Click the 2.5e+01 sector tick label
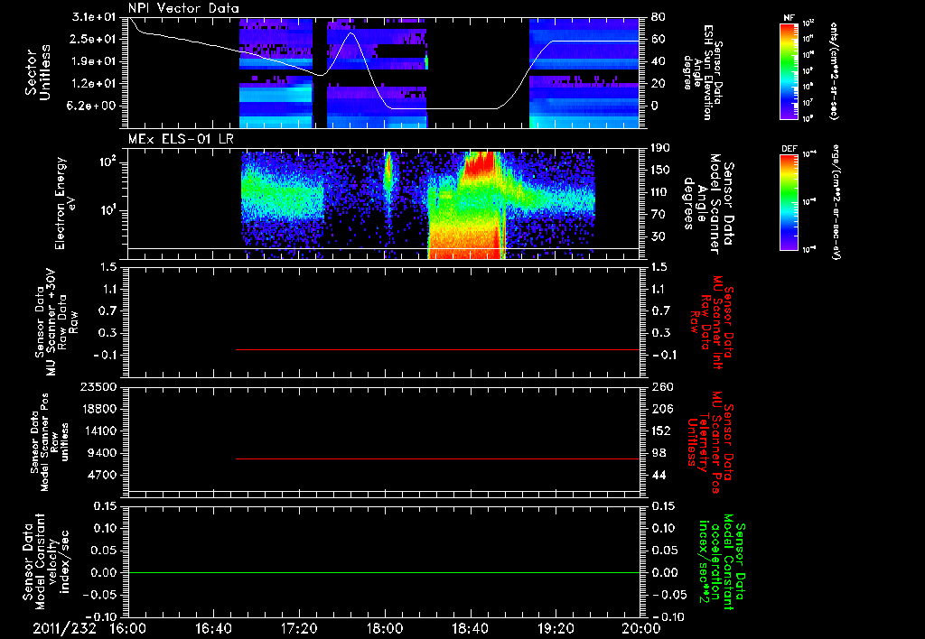925x639 pixels. pyautogui.click(x=94, y=40)
